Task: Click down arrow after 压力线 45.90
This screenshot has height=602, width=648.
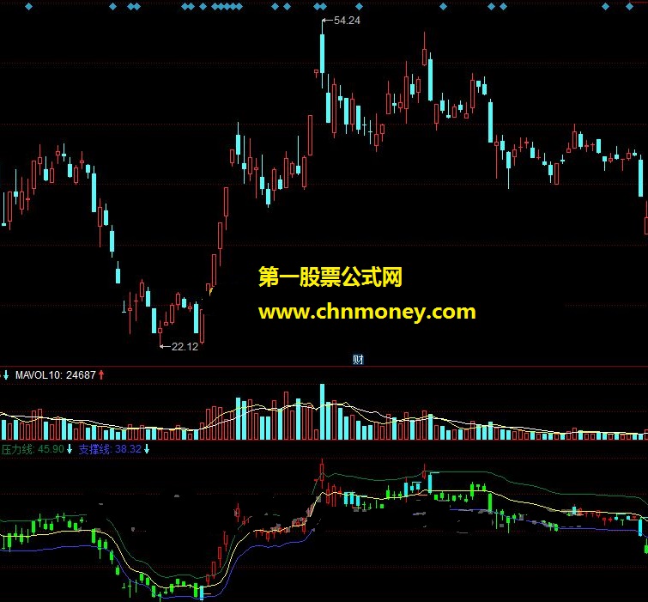Action: click(70, 449)
